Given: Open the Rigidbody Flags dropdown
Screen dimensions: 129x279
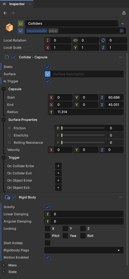Looking at the screenshot, I should (x=84, y=250).
